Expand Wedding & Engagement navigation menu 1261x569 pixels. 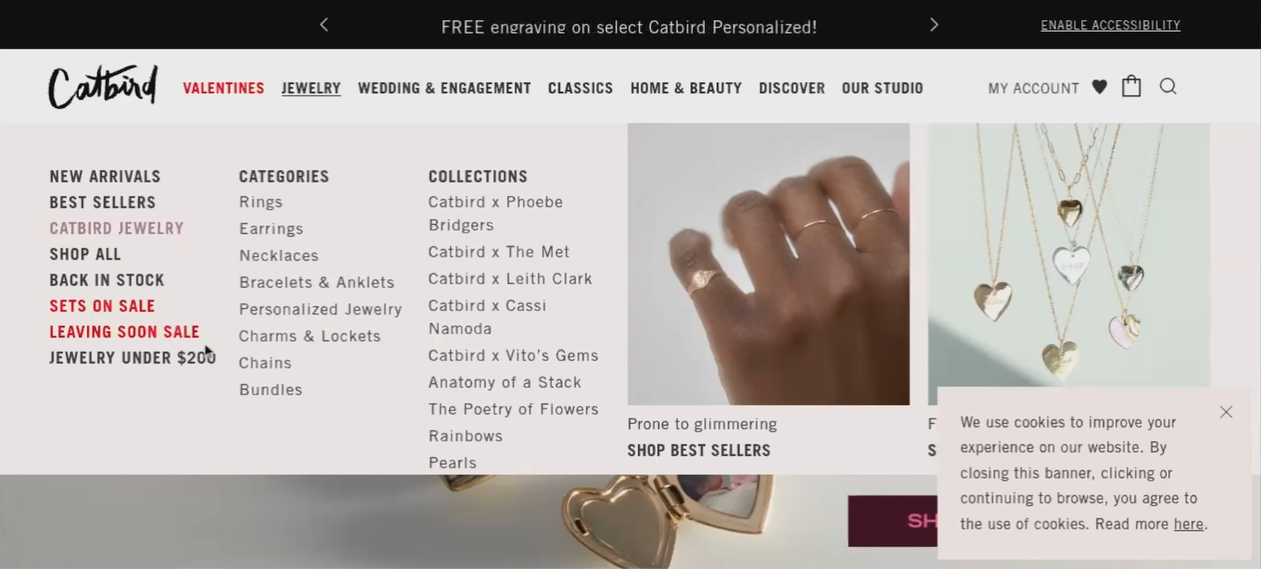point(444,88)
